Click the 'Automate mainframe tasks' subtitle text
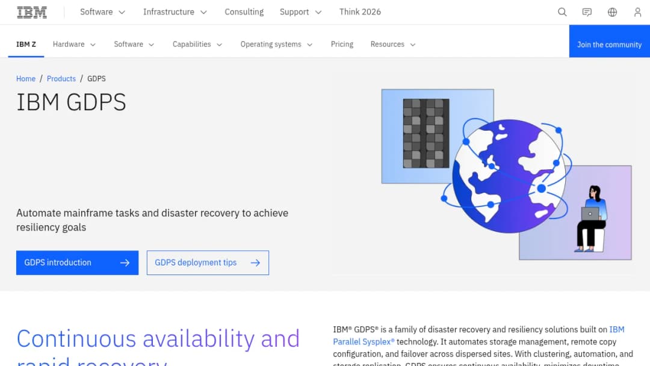Screen dimensions: 650x366 (152, 220)
